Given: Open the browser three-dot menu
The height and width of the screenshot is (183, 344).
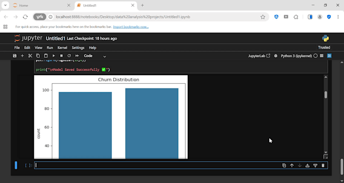Looking at the screenshot, I should tap(338, 17).
